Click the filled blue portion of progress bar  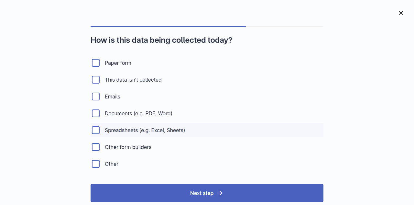(x=168, y=27)
